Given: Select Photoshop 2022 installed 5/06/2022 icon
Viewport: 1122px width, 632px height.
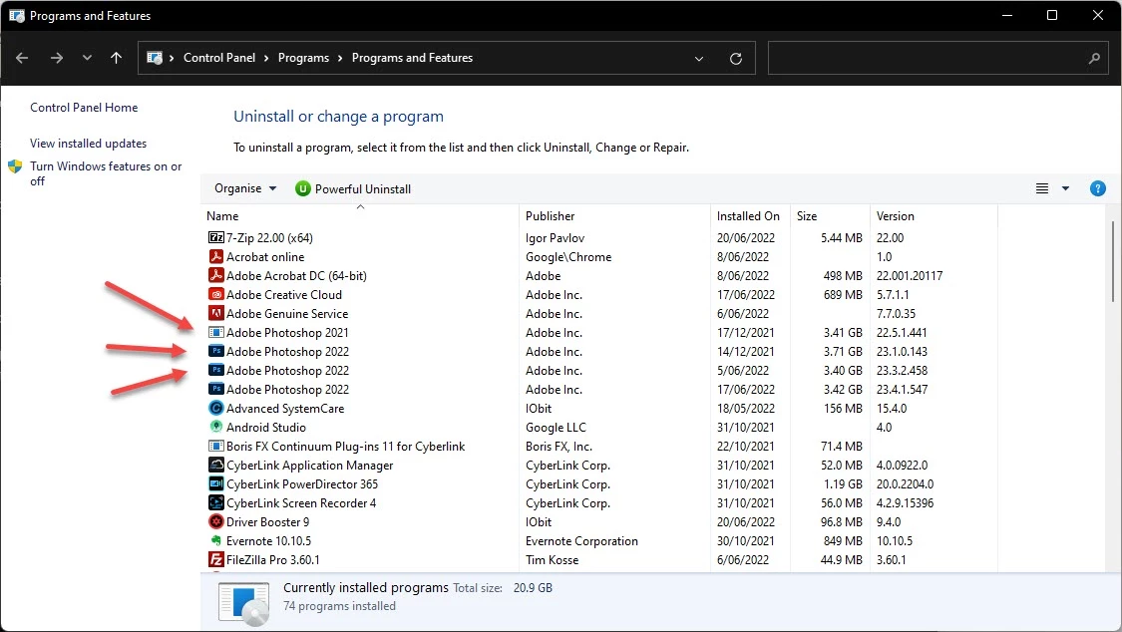Looking at the screenshot, I should [x=215, y=371].
